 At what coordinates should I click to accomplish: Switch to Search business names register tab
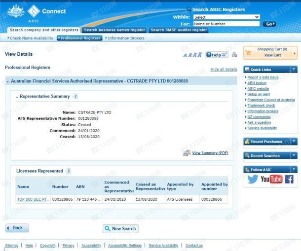click(x=114, y=30)
